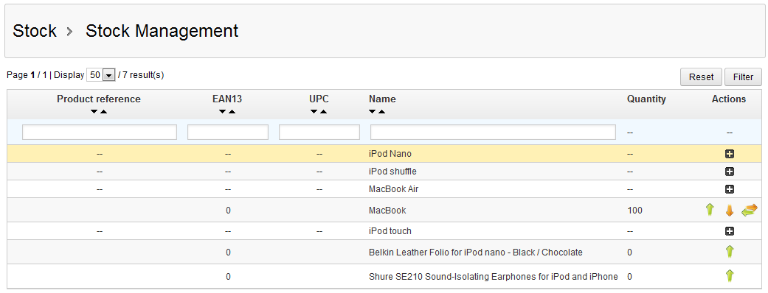Remove stock from MacBook with orange down arrow
This screenshot has width=768, height=293.
(730, 211)
